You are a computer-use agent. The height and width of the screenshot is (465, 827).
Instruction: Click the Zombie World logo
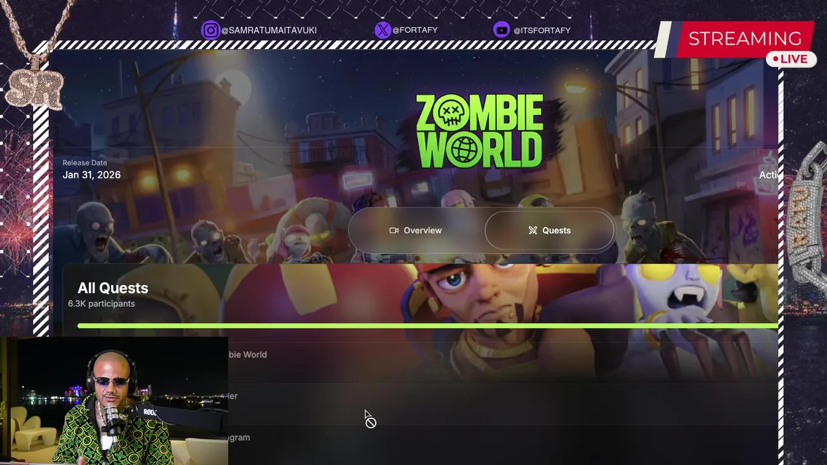[479, 132]
